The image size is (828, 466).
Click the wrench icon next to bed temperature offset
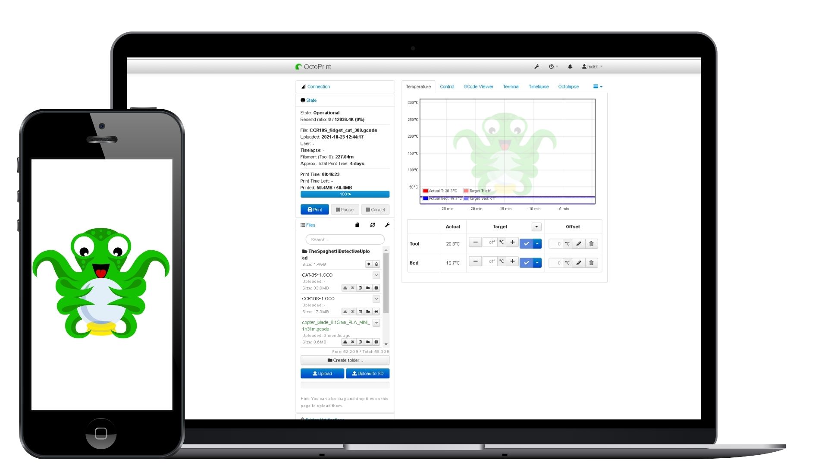(x=580, y=262)
